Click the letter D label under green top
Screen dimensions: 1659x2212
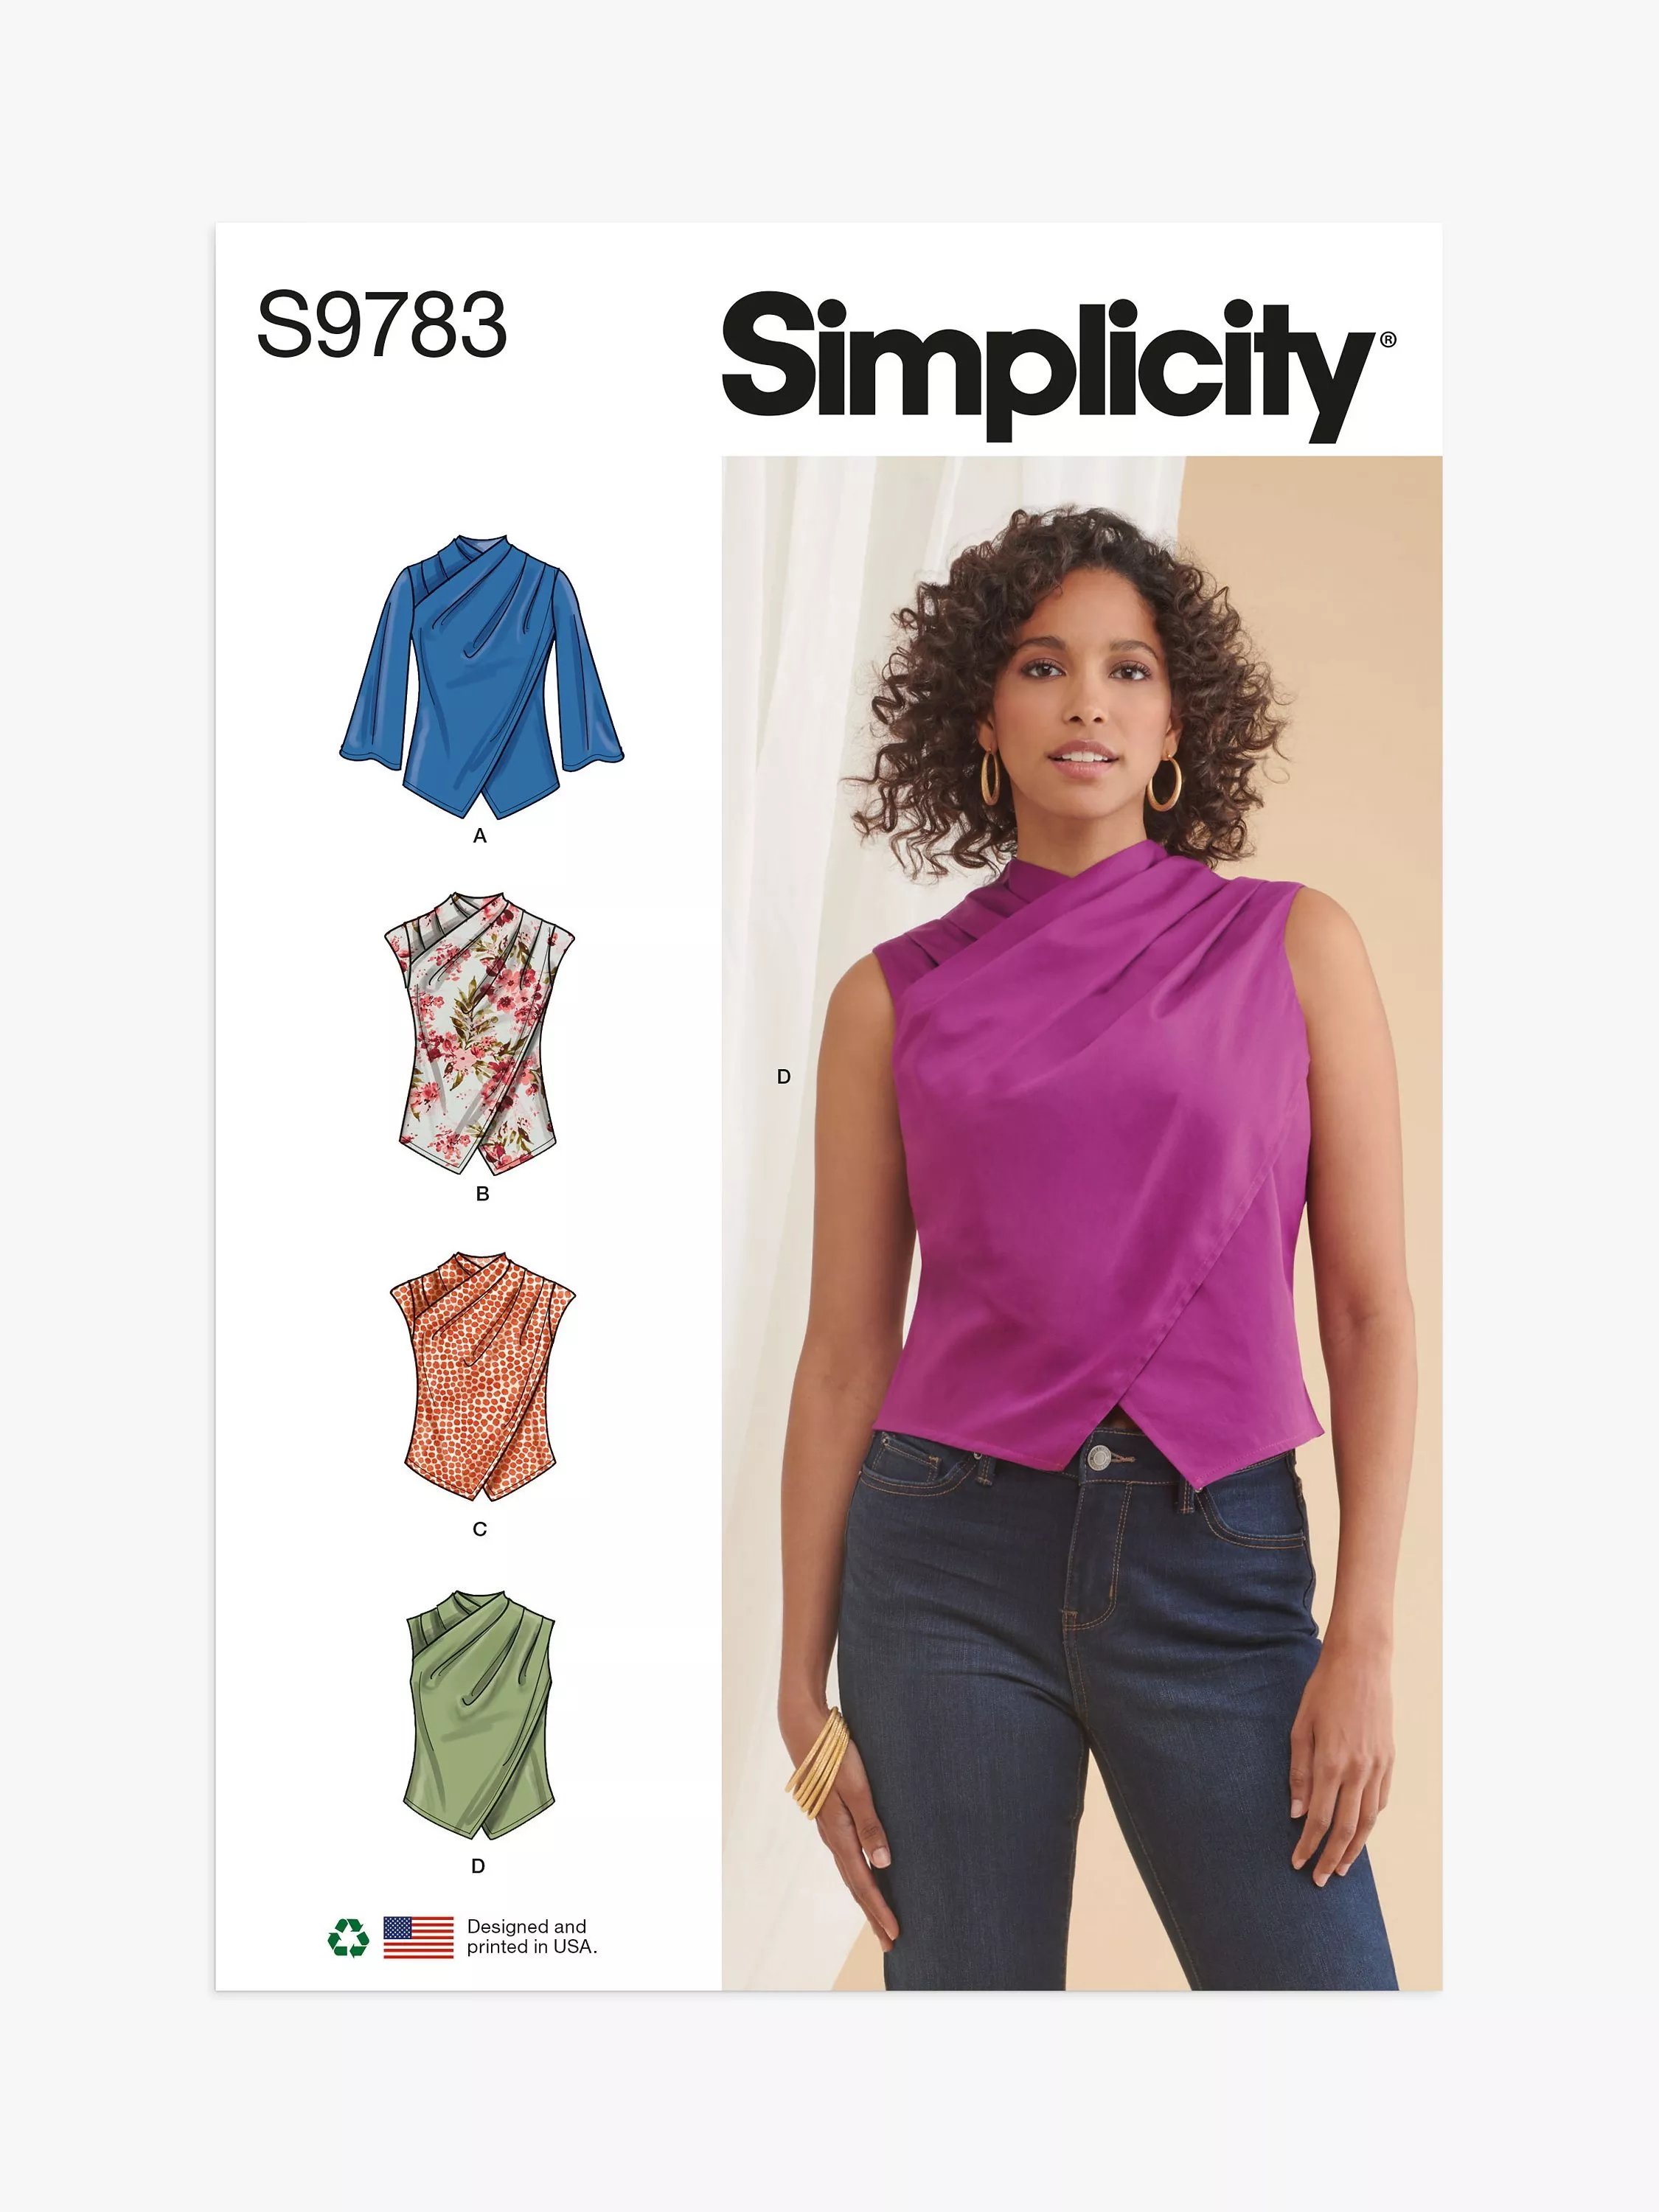478,1866
